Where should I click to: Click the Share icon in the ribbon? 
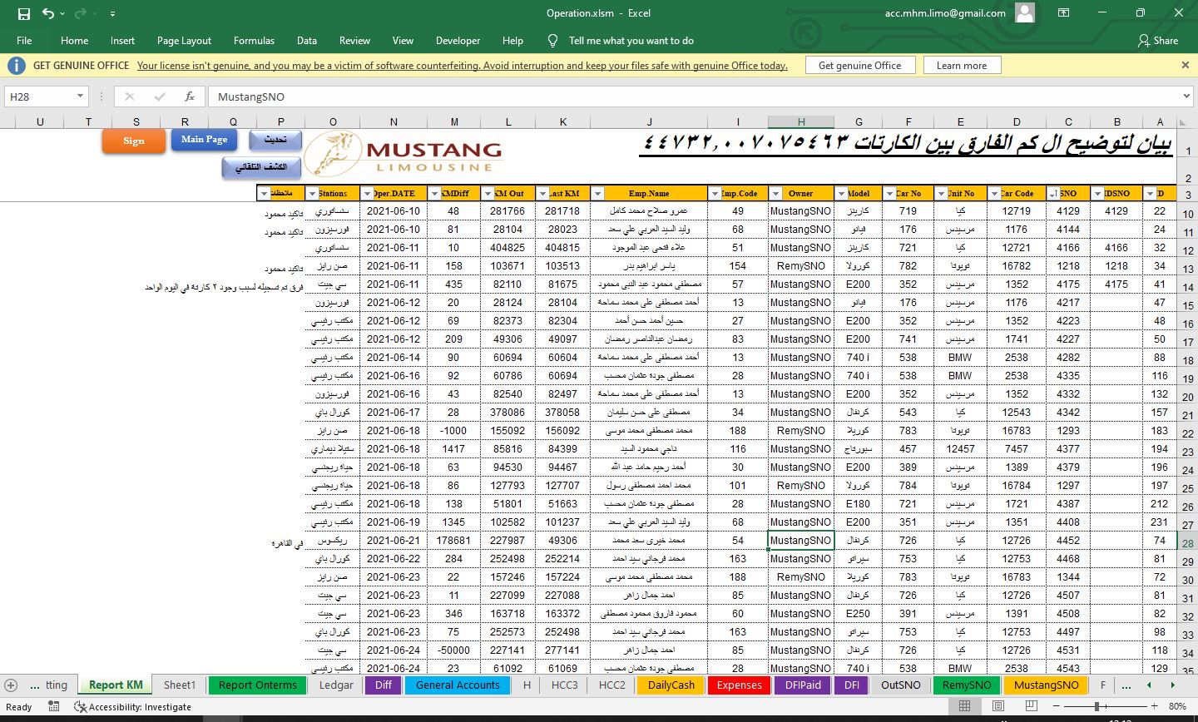(x=1157, y=40)
